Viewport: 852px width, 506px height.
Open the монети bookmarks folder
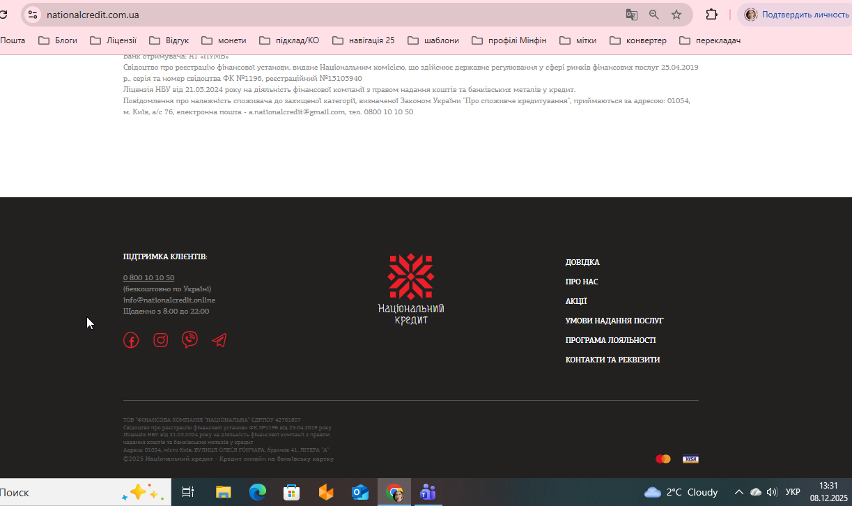[224, 40]
